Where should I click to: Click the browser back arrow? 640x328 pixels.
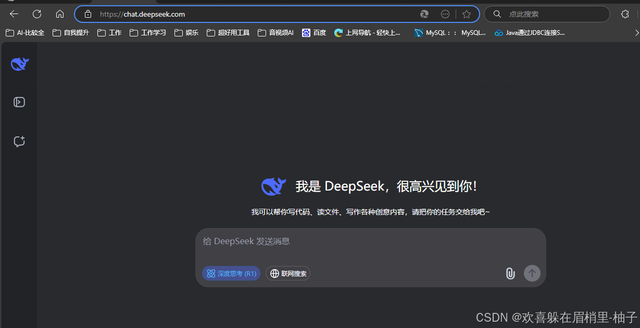click(x=14, y=14)
